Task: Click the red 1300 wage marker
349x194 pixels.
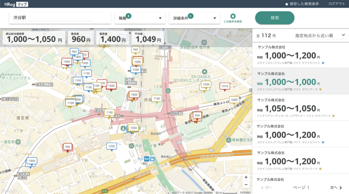Action: click(x=111, y=86)
